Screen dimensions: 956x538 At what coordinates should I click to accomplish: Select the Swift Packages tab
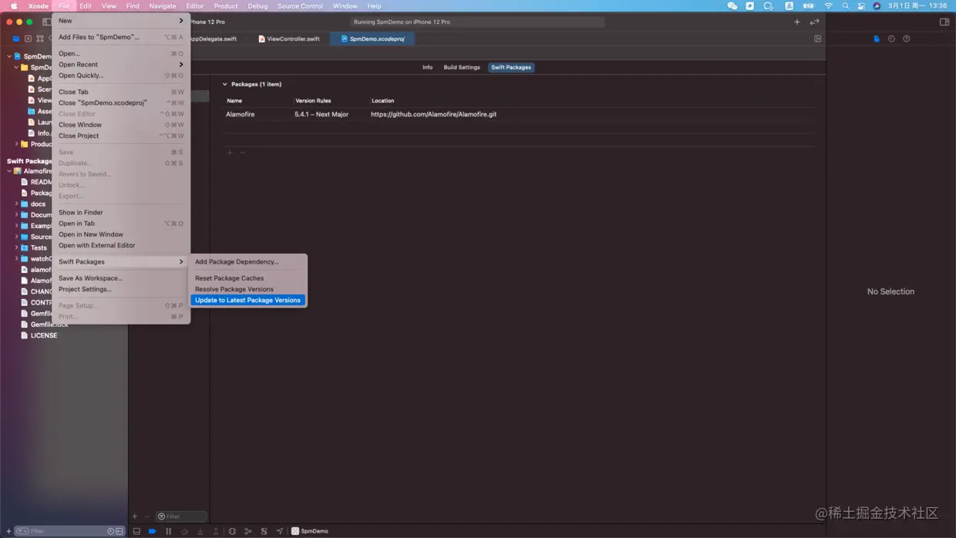tap(511, 67)
